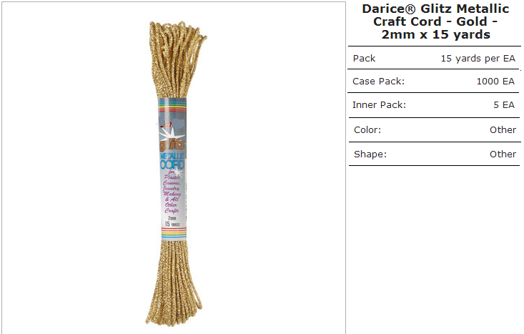The width and height of the screenshot is (524, 334).
Task: Click the '15 yards' text on wrapper
Action: click(x=172, y=224)
